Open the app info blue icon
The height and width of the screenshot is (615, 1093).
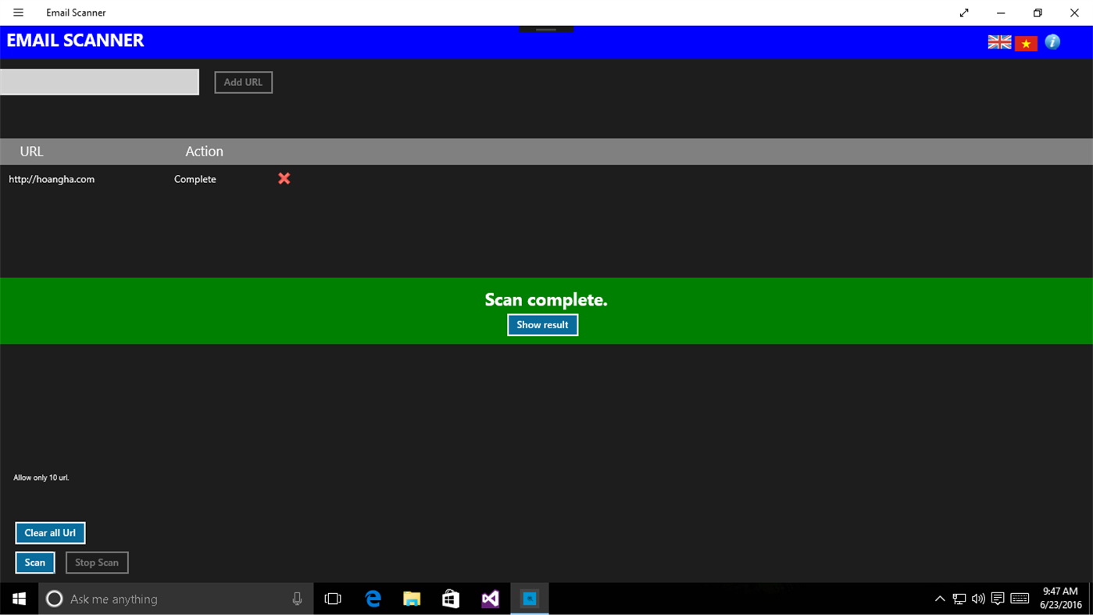1052,42
